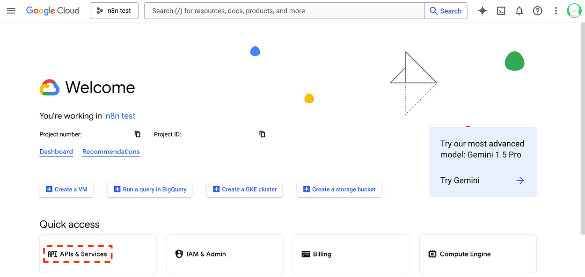The height and width of the screenshot is (277, 585).
Task: Click Create a storage bucket button
Action: click(x=339, y=190)
